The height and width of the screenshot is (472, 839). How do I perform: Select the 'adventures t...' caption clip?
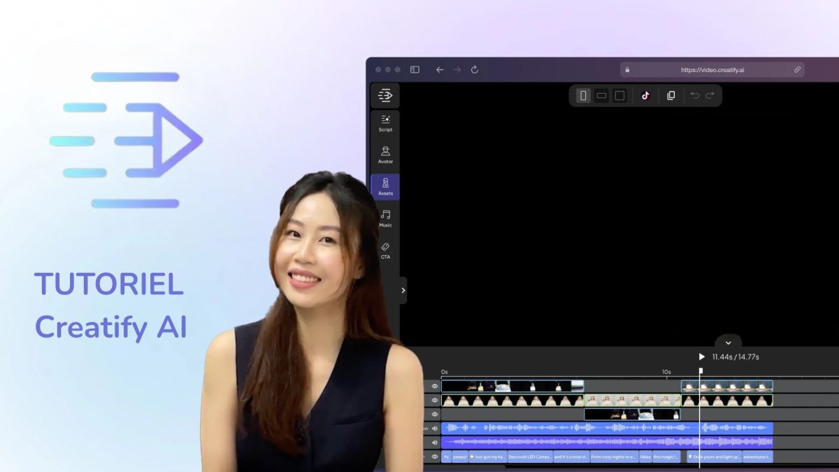pos(758,457)
